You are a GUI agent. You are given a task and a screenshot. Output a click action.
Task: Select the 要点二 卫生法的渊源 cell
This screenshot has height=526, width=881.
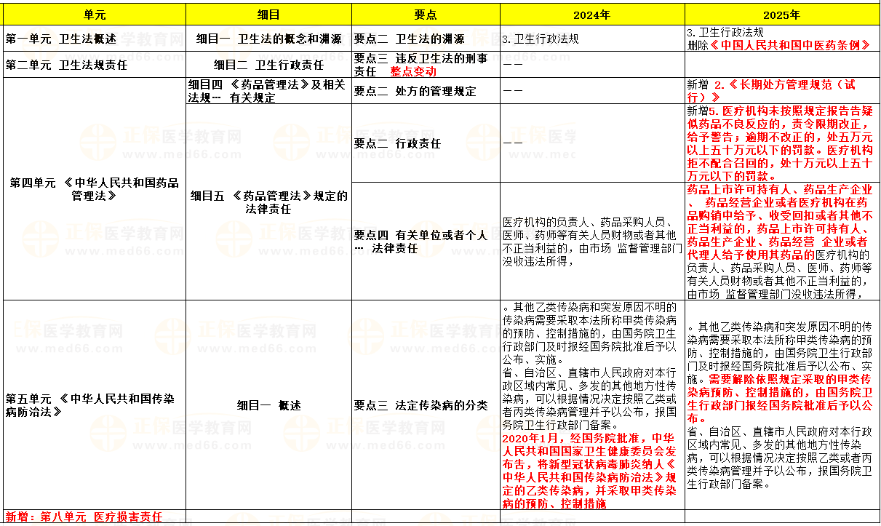(x=409, y=39)
